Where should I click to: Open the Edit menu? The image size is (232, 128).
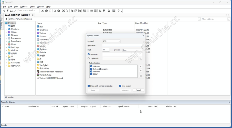pos(10,7)
